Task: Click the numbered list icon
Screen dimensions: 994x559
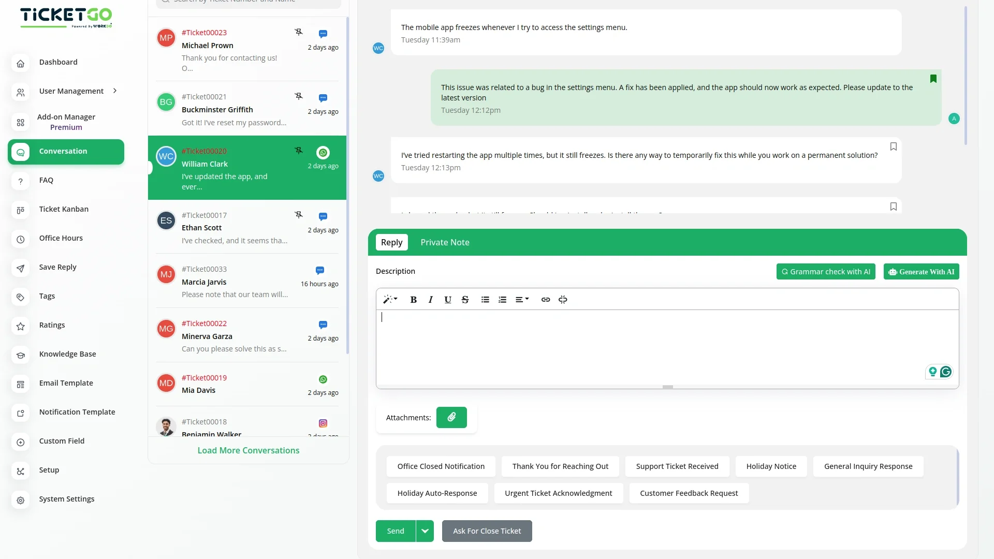Action: click(502, 300)
